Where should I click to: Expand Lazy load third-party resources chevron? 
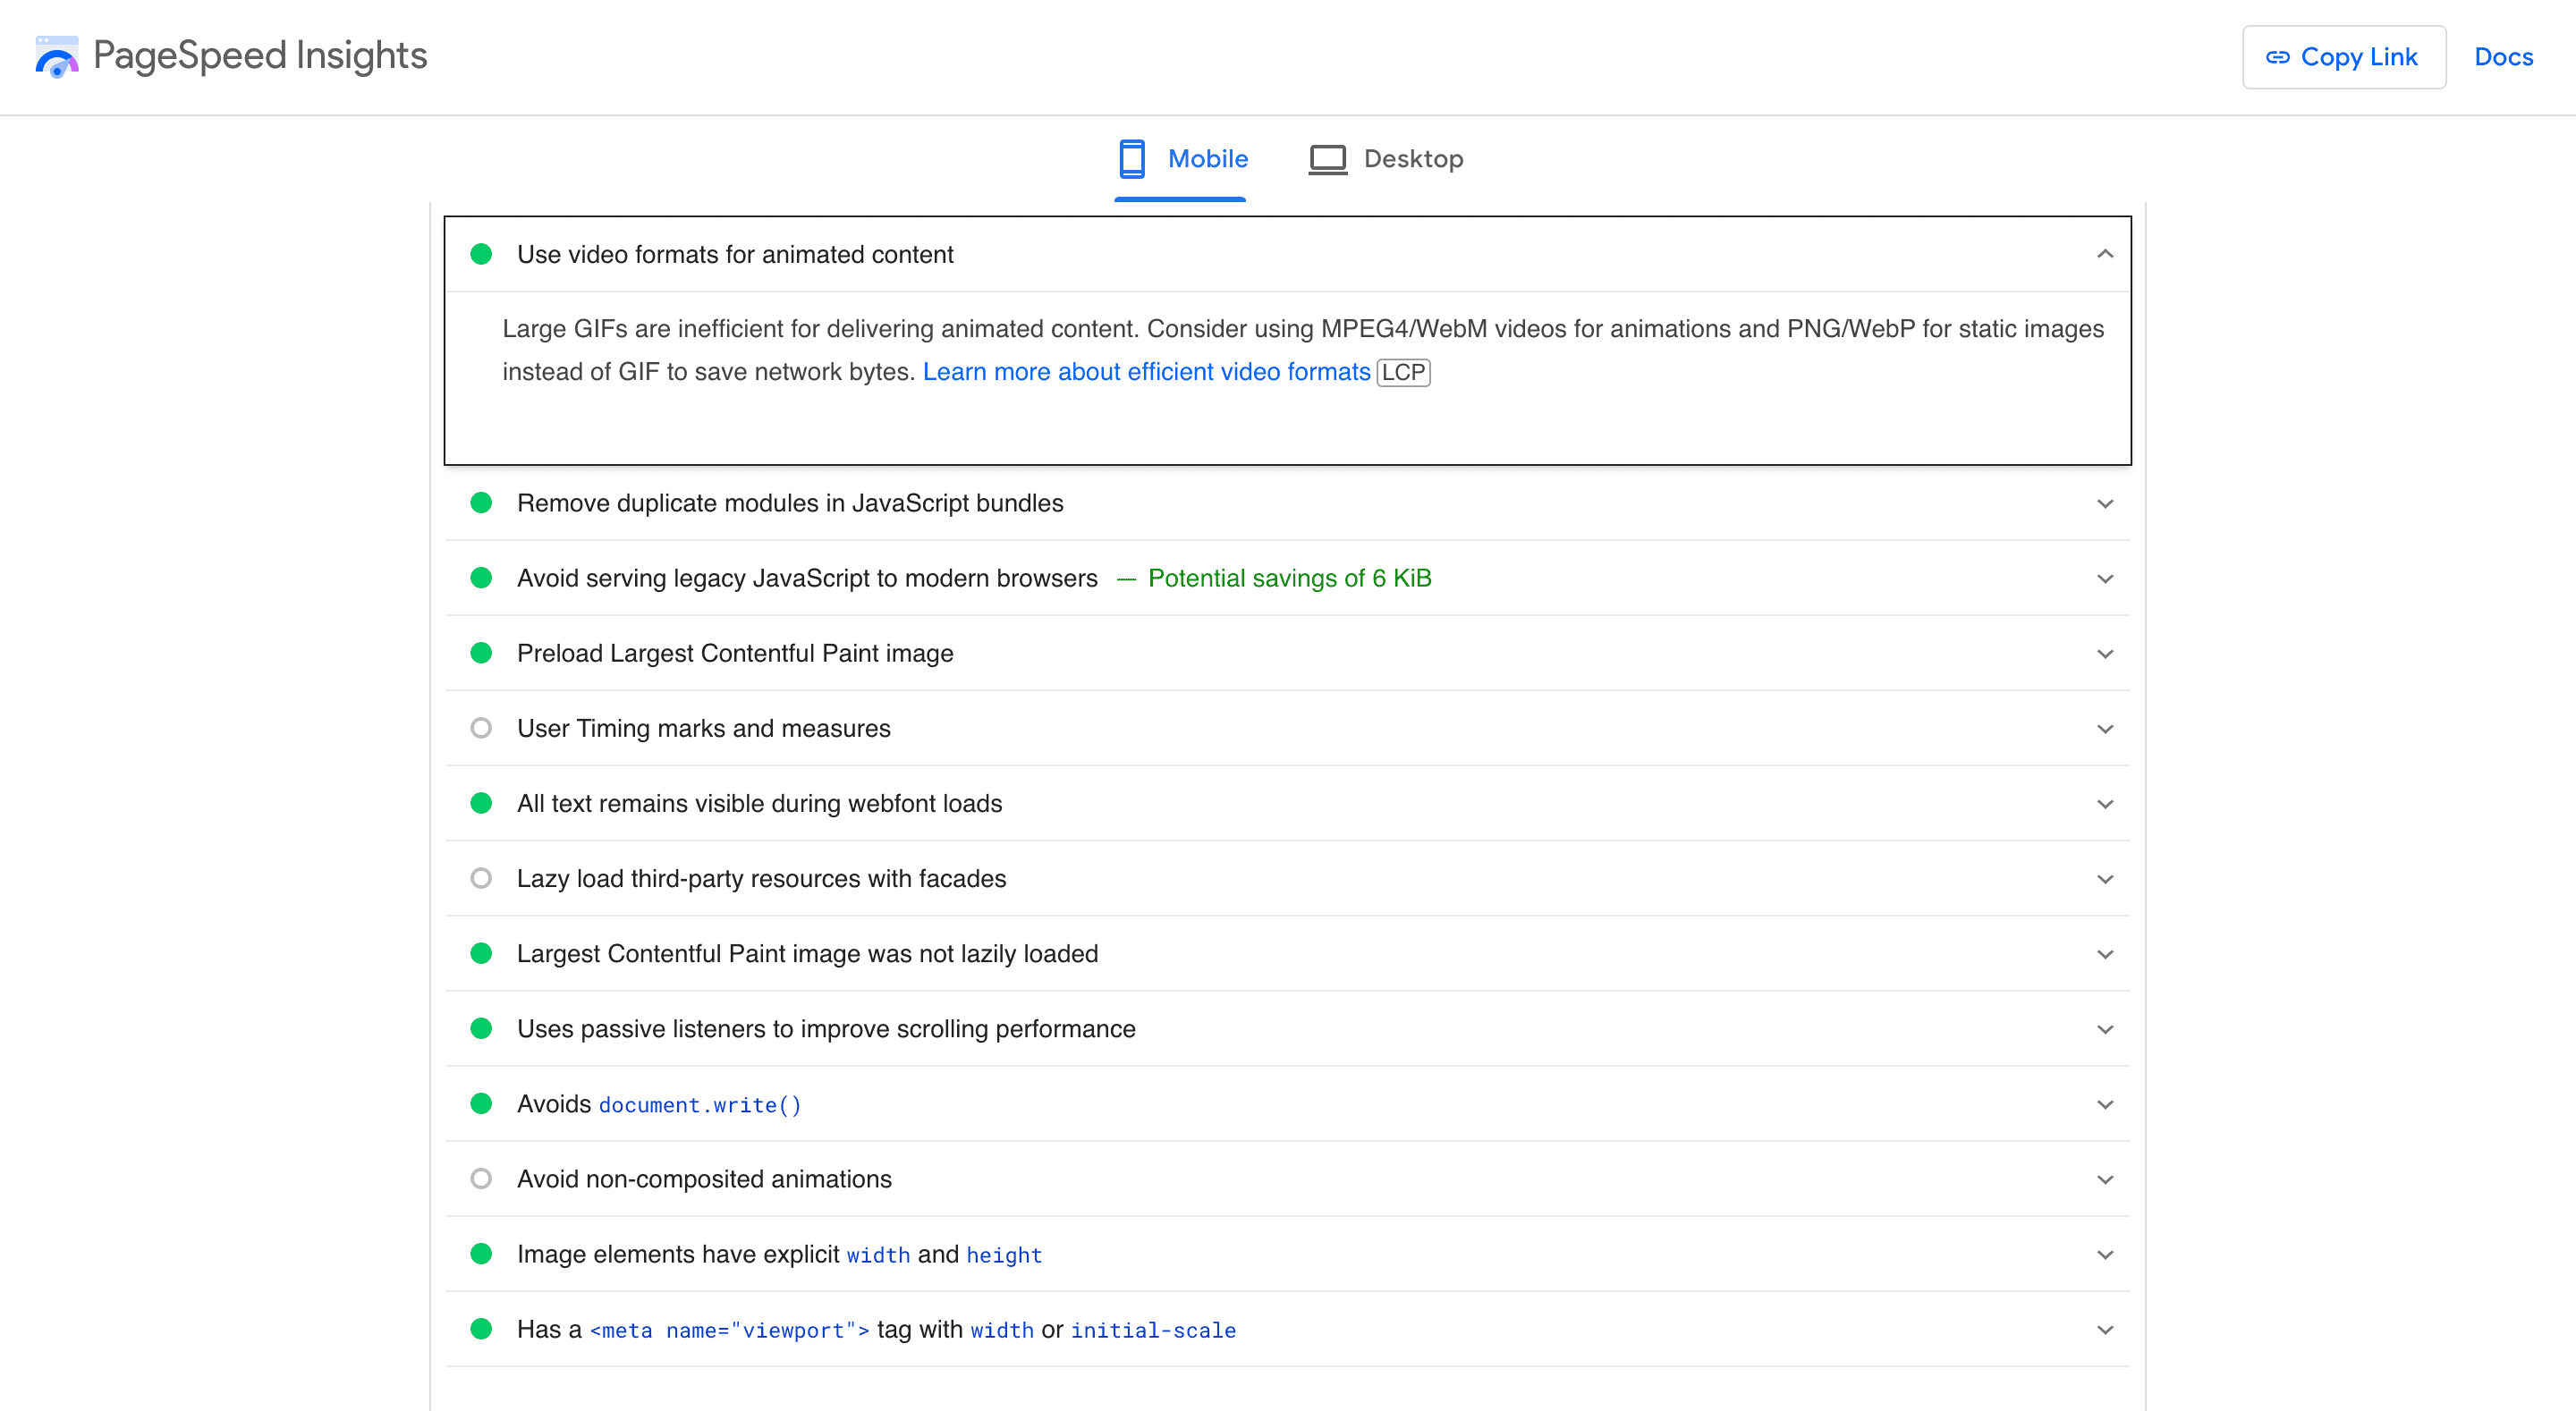[2104, 878]
